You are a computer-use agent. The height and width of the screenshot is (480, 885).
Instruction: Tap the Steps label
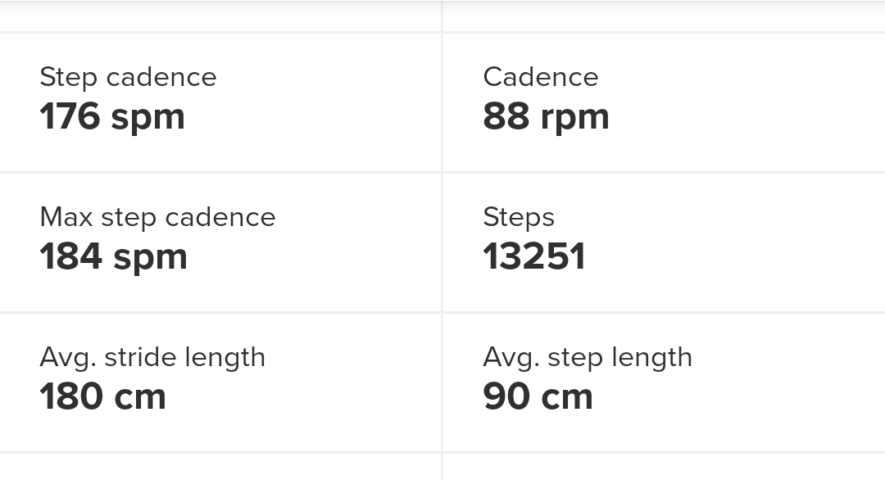(x=519, y=217)
